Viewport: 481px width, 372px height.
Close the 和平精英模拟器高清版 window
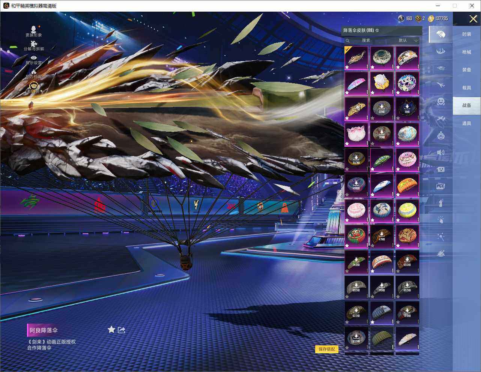[472, 6]
